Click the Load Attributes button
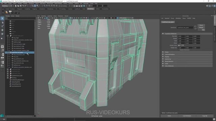The width and height of the screenshot is (216, 121). point(187,116)
